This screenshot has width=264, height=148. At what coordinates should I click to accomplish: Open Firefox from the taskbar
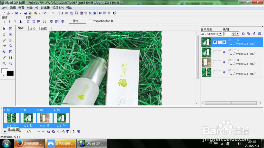29,144
